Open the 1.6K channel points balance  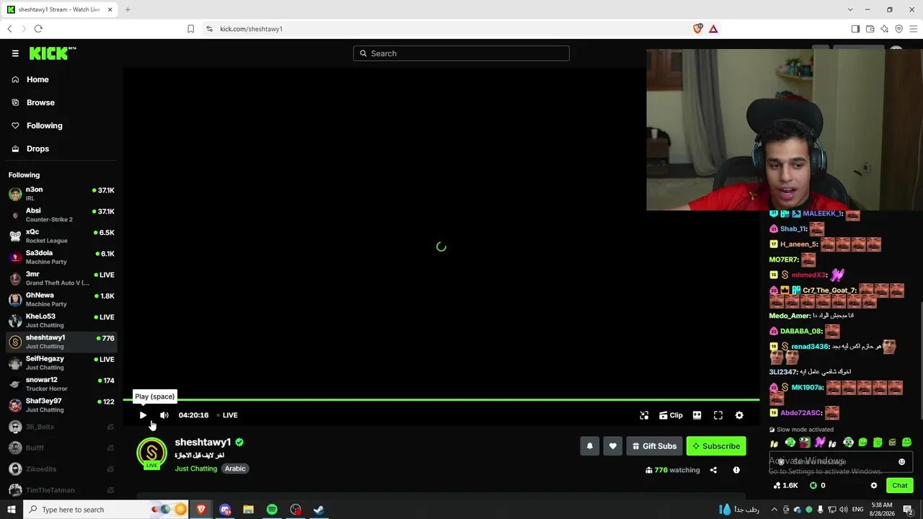coord(785,486)
